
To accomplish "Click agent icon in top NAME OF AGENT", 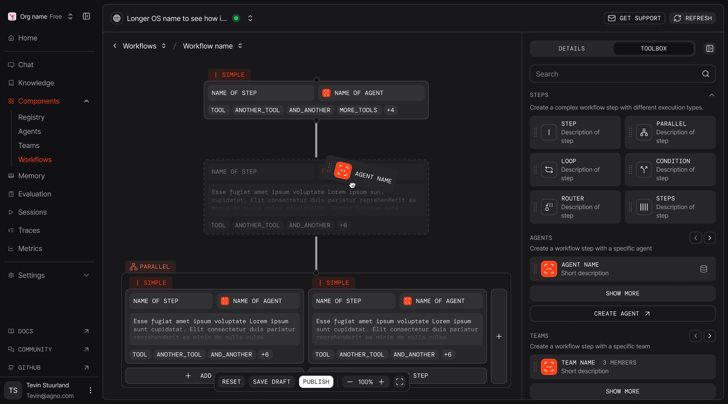I will [326, 93].
